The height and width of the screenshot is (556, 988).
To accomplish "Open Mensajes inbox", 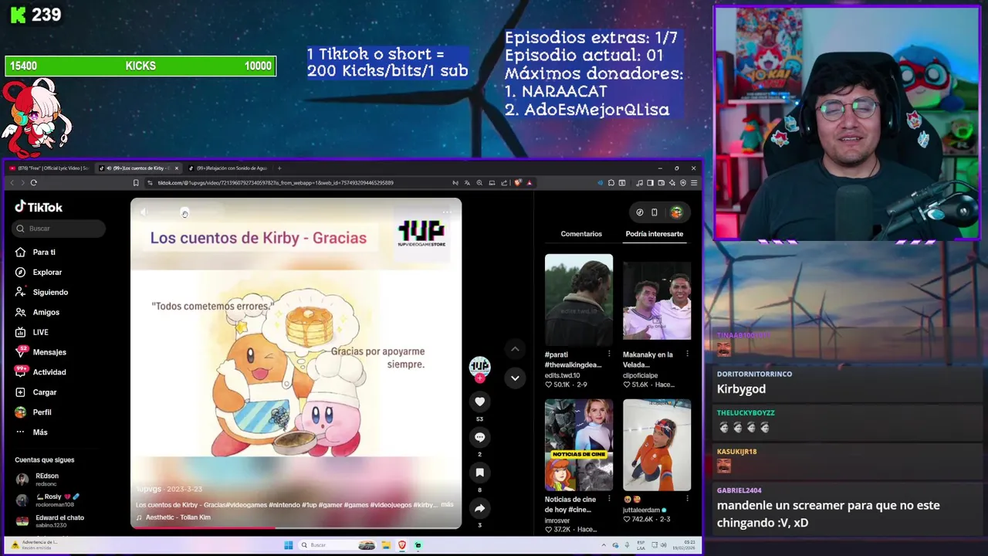I will coord(40,352).
